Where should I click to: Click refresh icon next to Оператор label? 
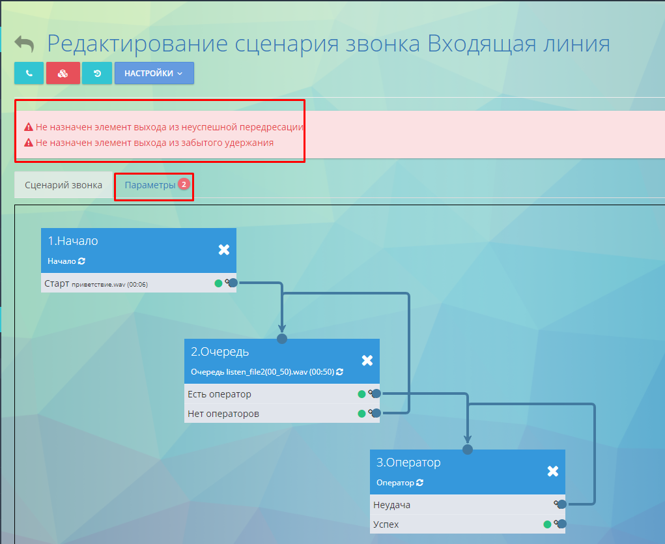420,483
